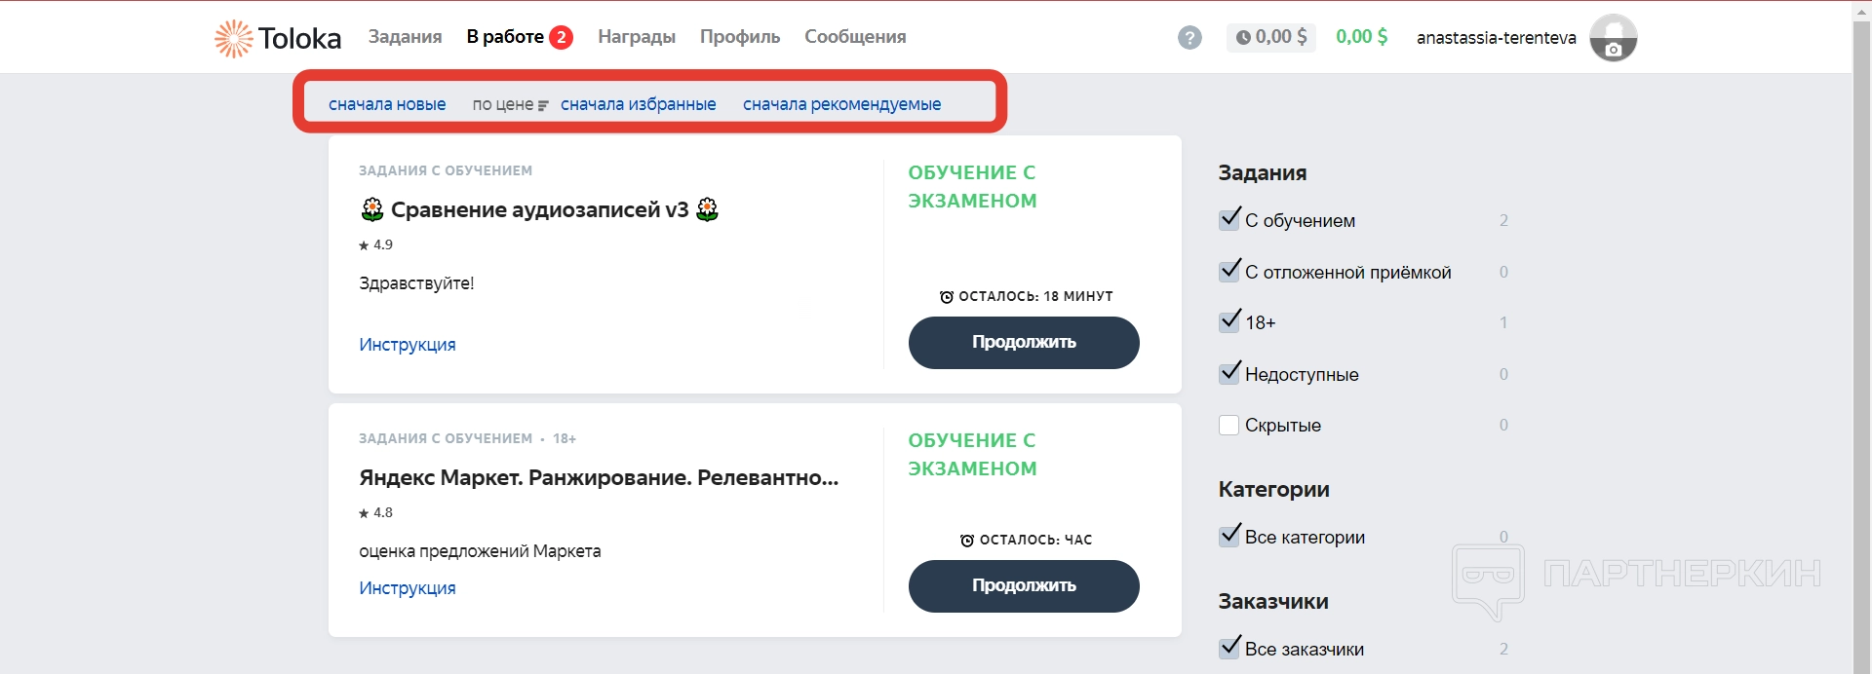Open Инструкция for Яндекс Маркет task

pos(408,587)
